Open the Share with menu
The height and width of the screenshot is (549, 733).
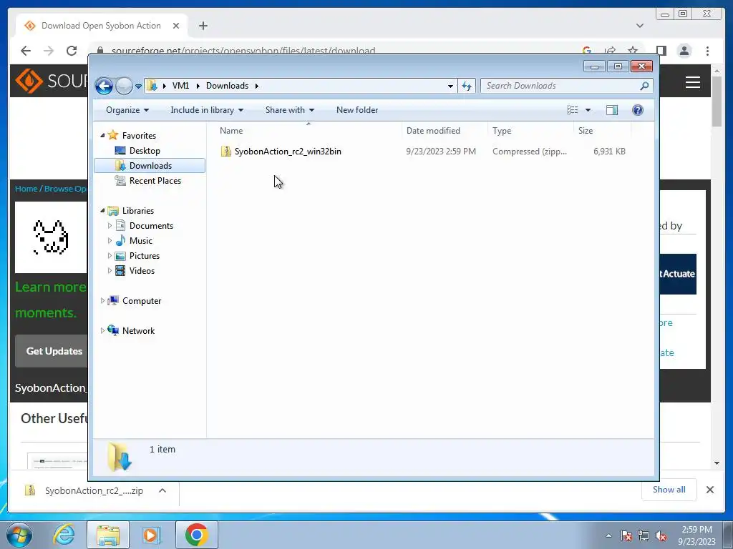tap(289, 110)
